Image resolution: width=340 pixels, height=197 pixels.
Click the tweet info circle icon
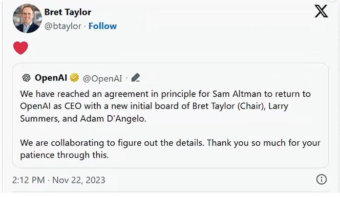point(322,180)
